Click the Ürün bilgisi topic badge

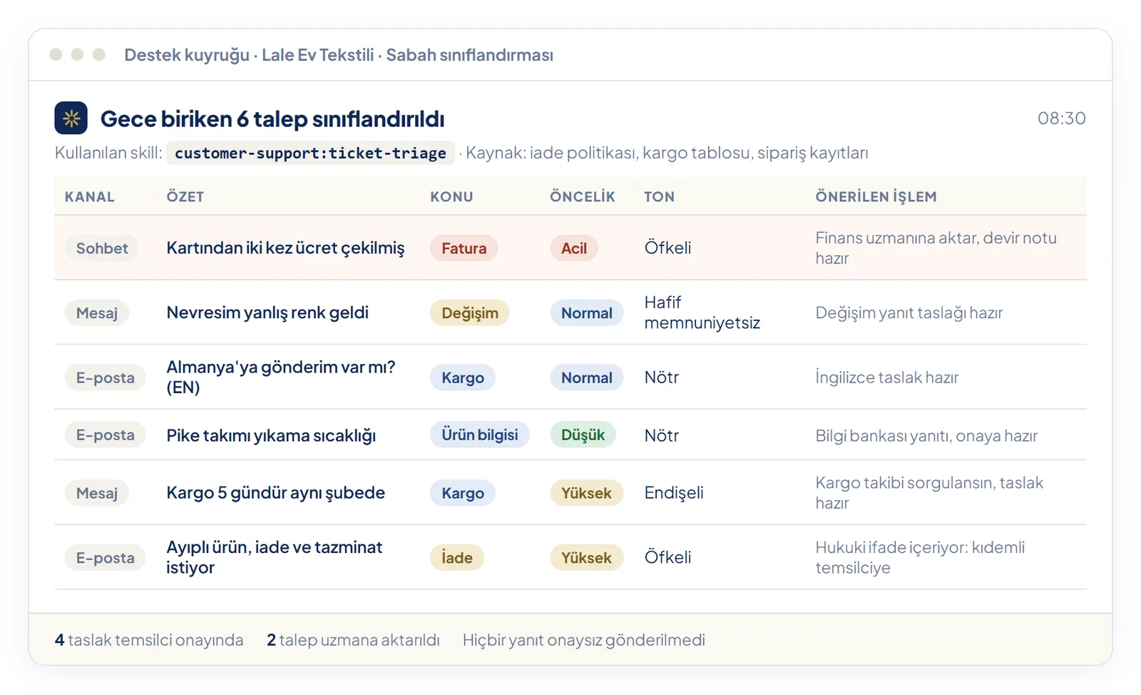point(479,435)
